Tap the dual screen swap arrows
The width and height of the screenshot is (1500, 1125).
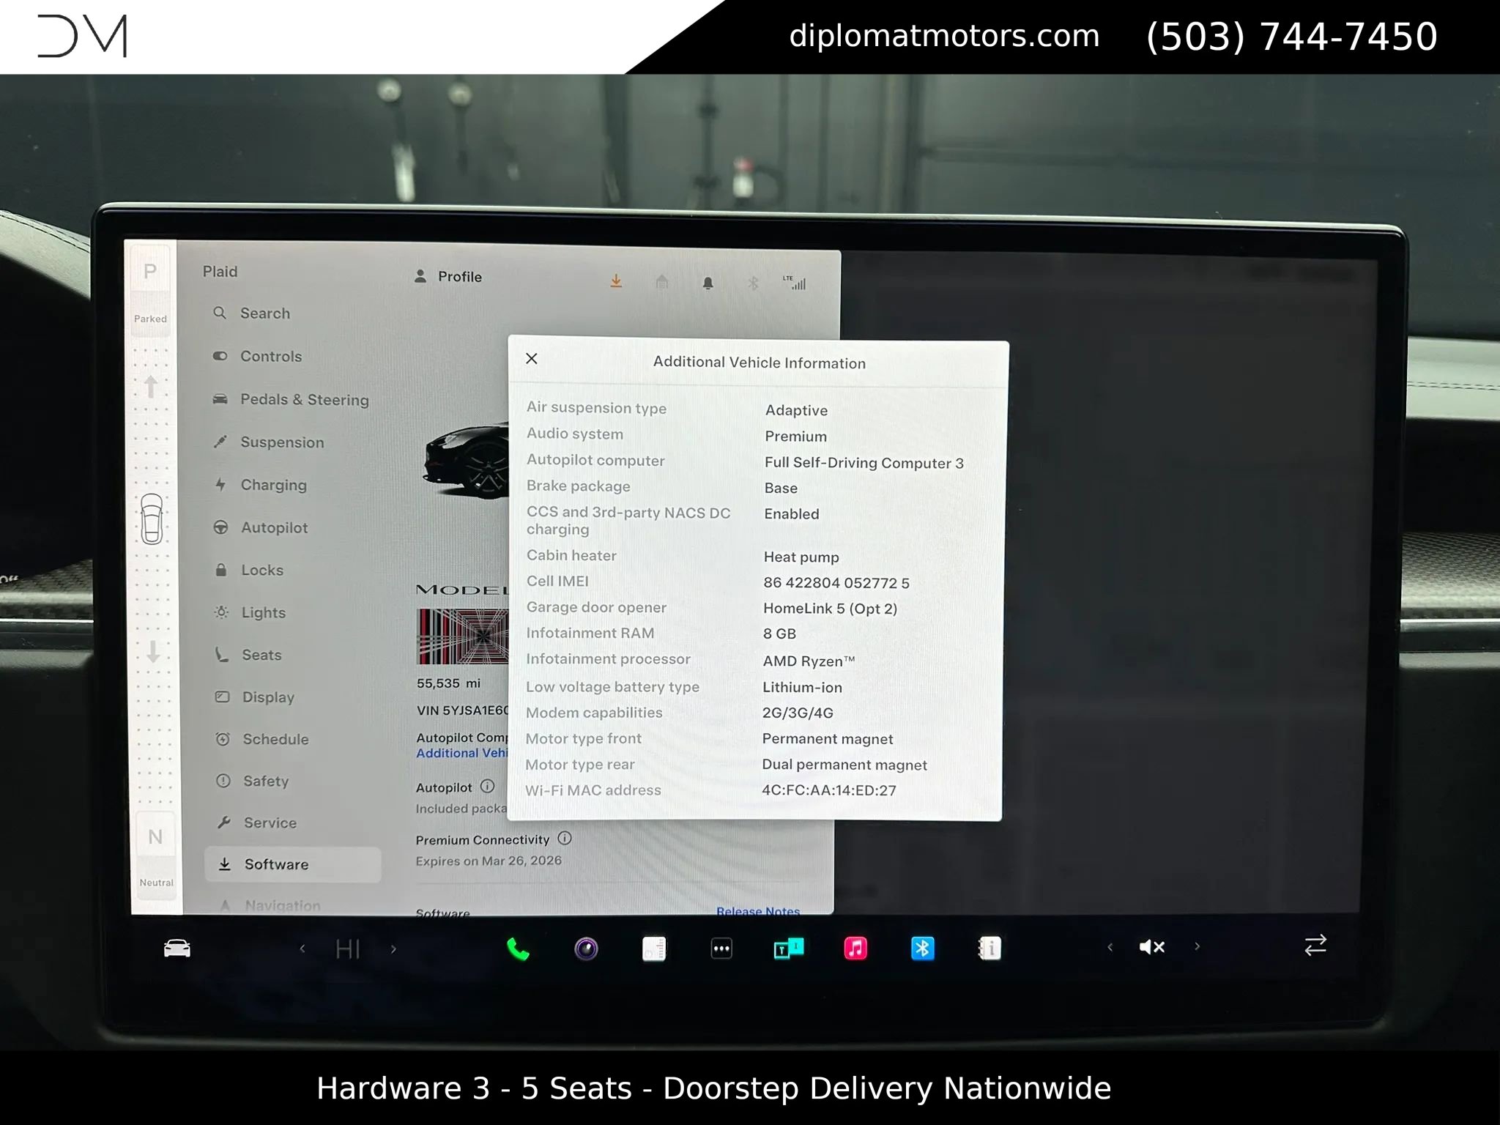[1315, 945]
